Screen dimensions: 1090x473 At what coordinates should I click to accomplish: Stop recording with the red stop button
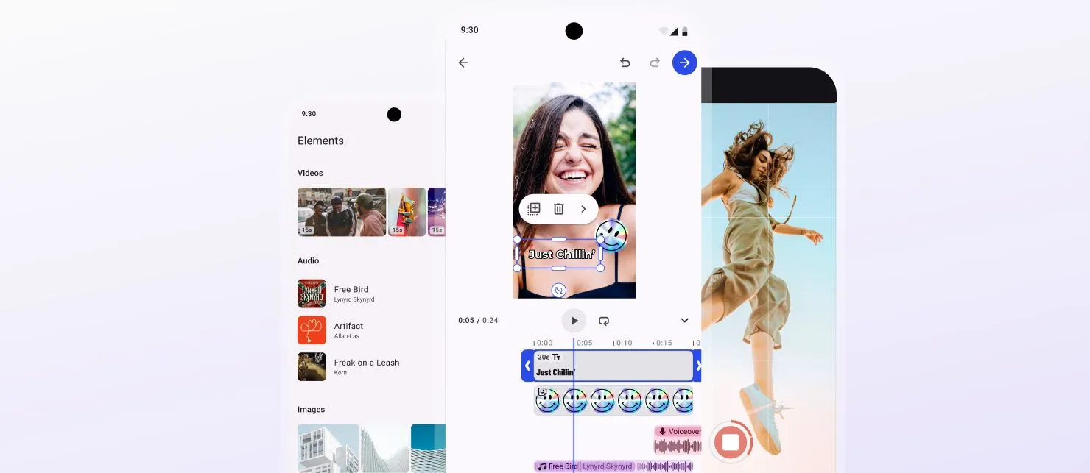(x=731, y=442)
